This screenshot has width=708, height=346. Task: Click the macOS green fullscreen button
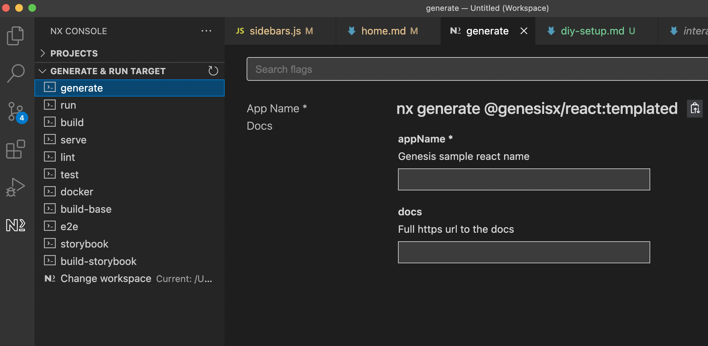pyautogui.click(x=32, y=8)
